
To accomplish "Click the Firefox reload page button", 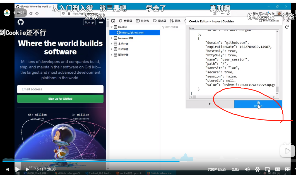I will tap(31, 13).
